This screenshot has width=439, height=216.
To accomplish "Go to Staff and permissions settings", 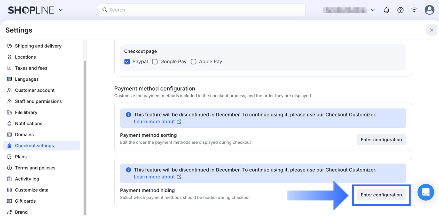I will [x=38, y=101].
